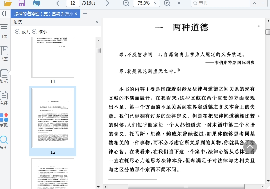
Task: Select the page 11 thumbnail
Action: point(53,57)
